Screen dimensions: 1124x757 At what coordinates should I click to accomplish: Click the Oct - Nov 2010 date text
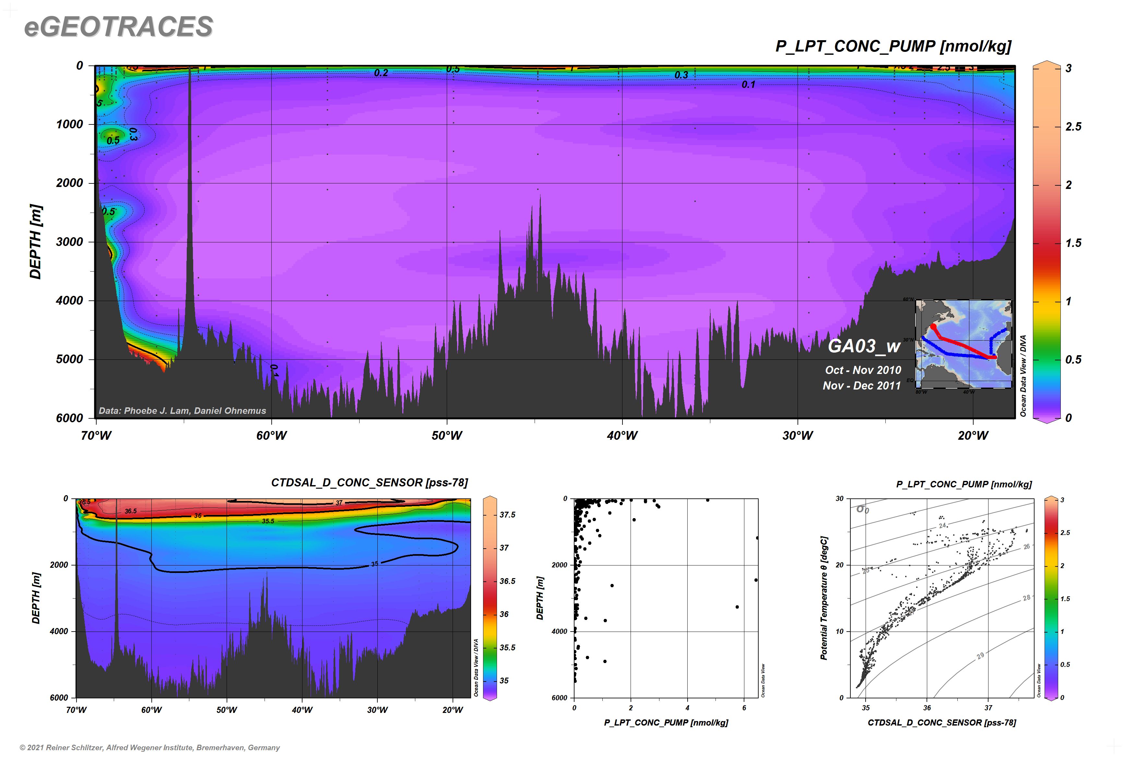[x=863, y=370]
